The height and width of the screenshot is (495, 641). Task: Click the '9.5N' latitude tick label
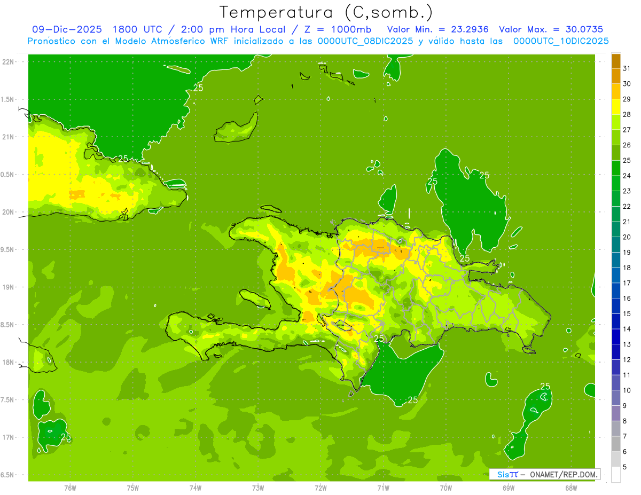[x=8, y=250]
